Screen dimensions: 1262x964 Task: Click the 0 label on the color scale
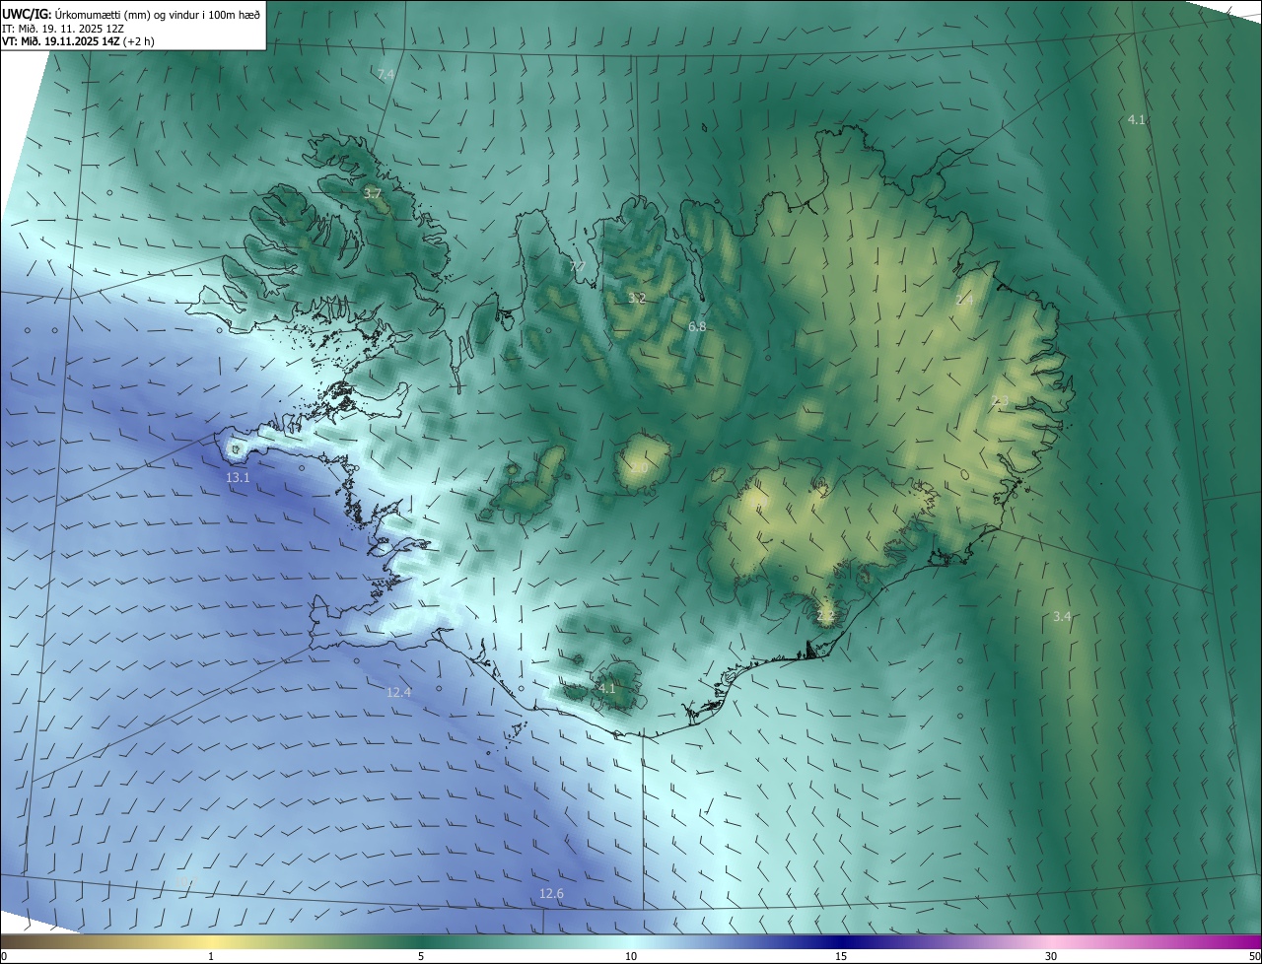tap(4, 956)
